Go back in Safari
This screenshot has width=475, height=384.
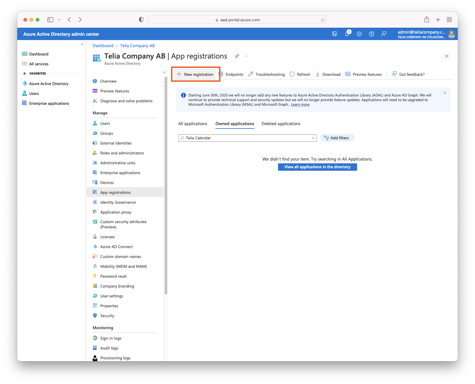tap(69, 20)
